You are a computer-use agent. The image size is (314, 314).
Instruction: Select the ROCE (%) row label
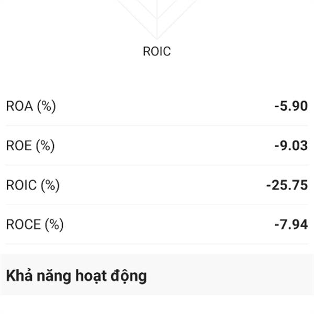click(x=35, y=225)
